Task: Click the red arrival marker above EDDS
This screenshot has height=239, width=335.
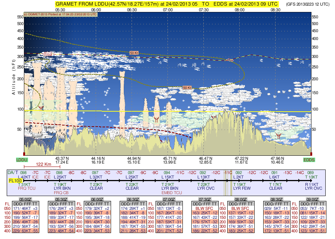Action: pos(311,153)
